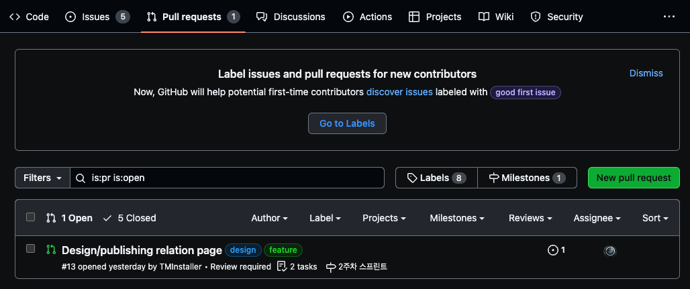Open Milestones list button

click(x=527, y=178)
